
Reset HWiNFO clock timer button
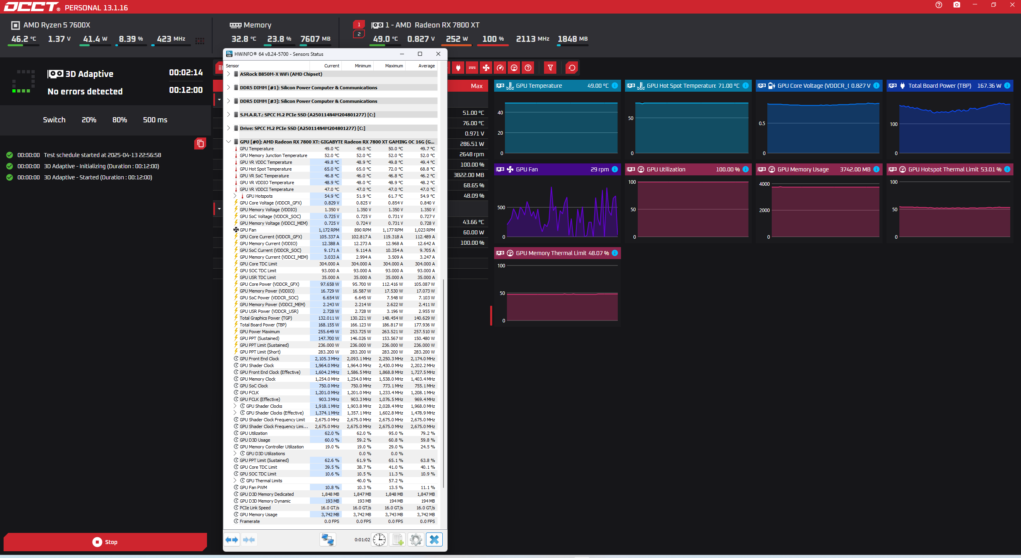(x=379, y=540)
